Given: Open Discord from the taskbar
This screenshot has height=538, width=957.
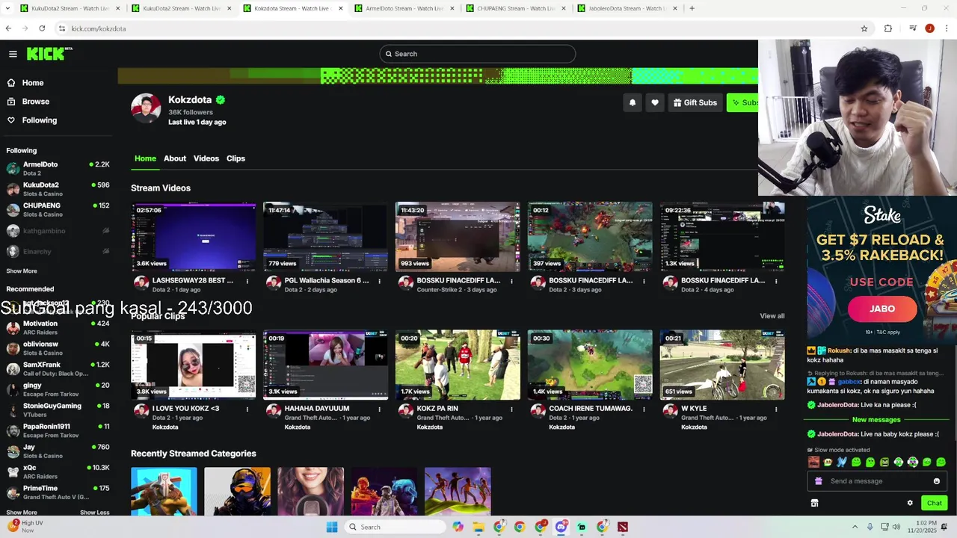Looking at the screenshot, I should point(561,527).
